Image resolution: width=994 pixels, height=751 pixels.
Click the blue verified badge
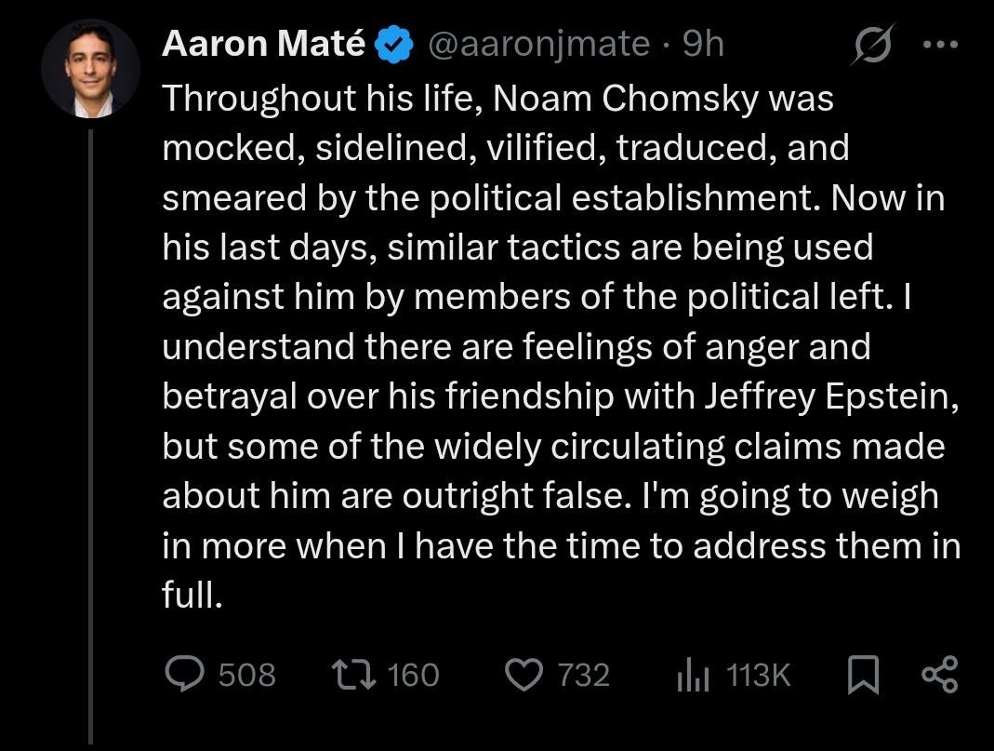point(393,46)
